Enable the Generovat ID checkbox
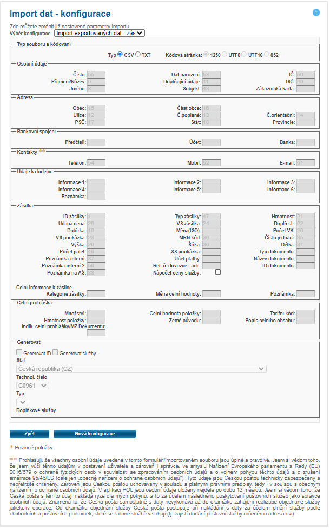Image resolution: width=330 pixels, height=529 pixels. [19, 352]
